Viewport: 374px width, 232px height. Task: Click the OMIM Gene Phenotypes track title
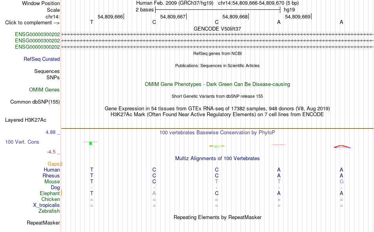218,84
